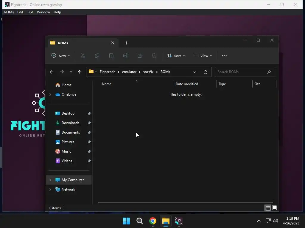Image resolution: width=305 pixels, height=228 pixels.
Task: Expand My Computer tree node
Action: [50, 180]
